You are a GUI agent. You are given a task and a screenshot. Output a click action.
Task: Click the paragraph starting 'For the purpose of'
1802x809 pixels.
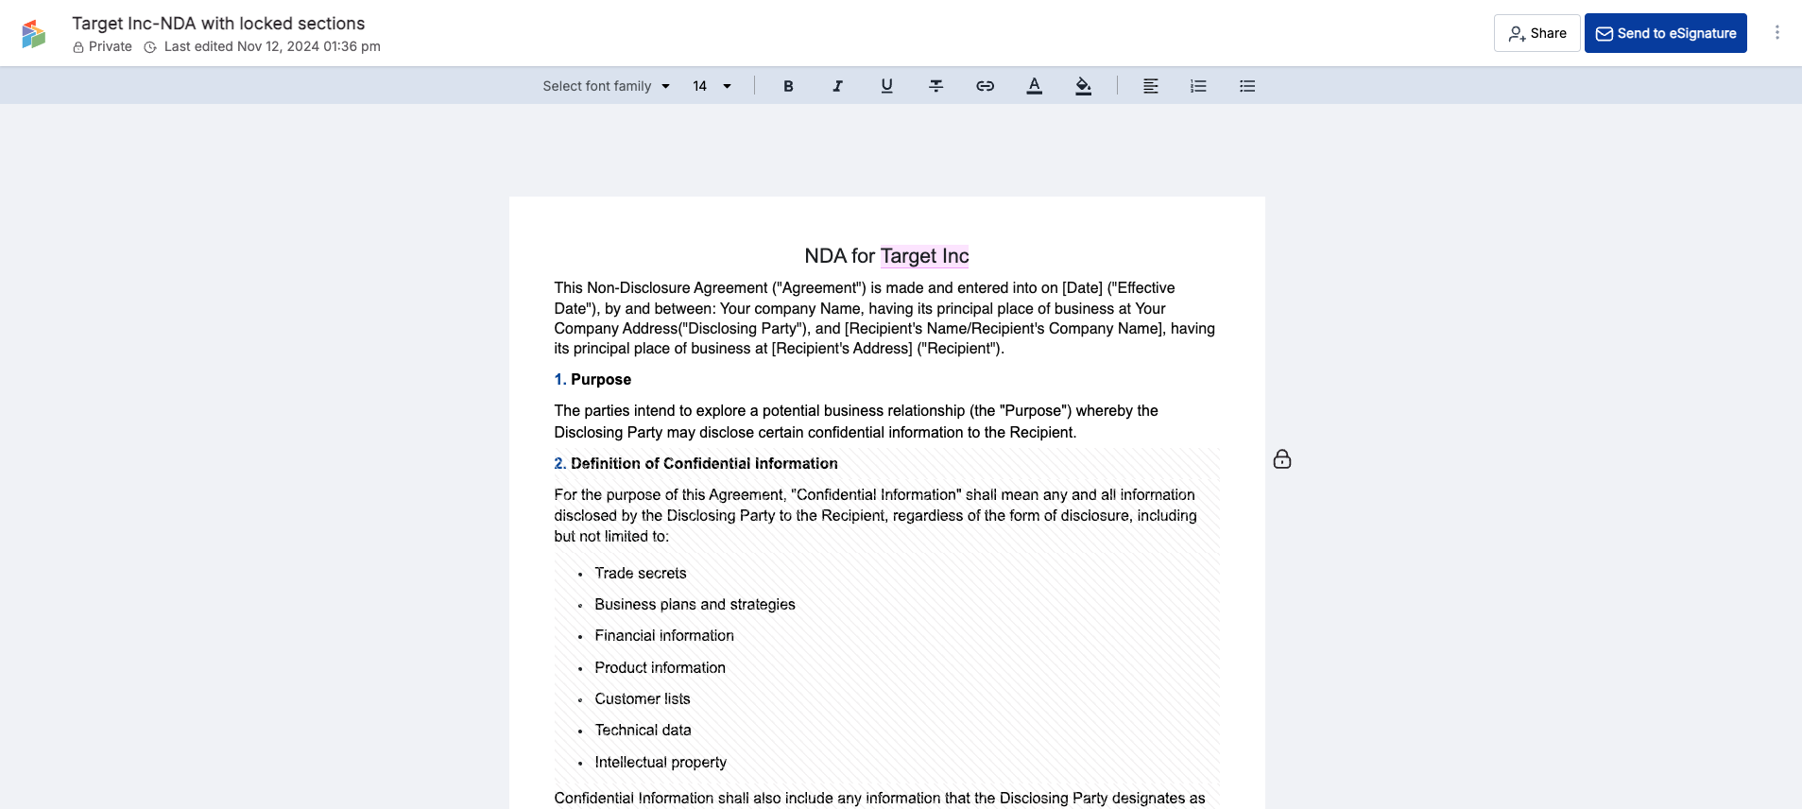coord(875,516)
